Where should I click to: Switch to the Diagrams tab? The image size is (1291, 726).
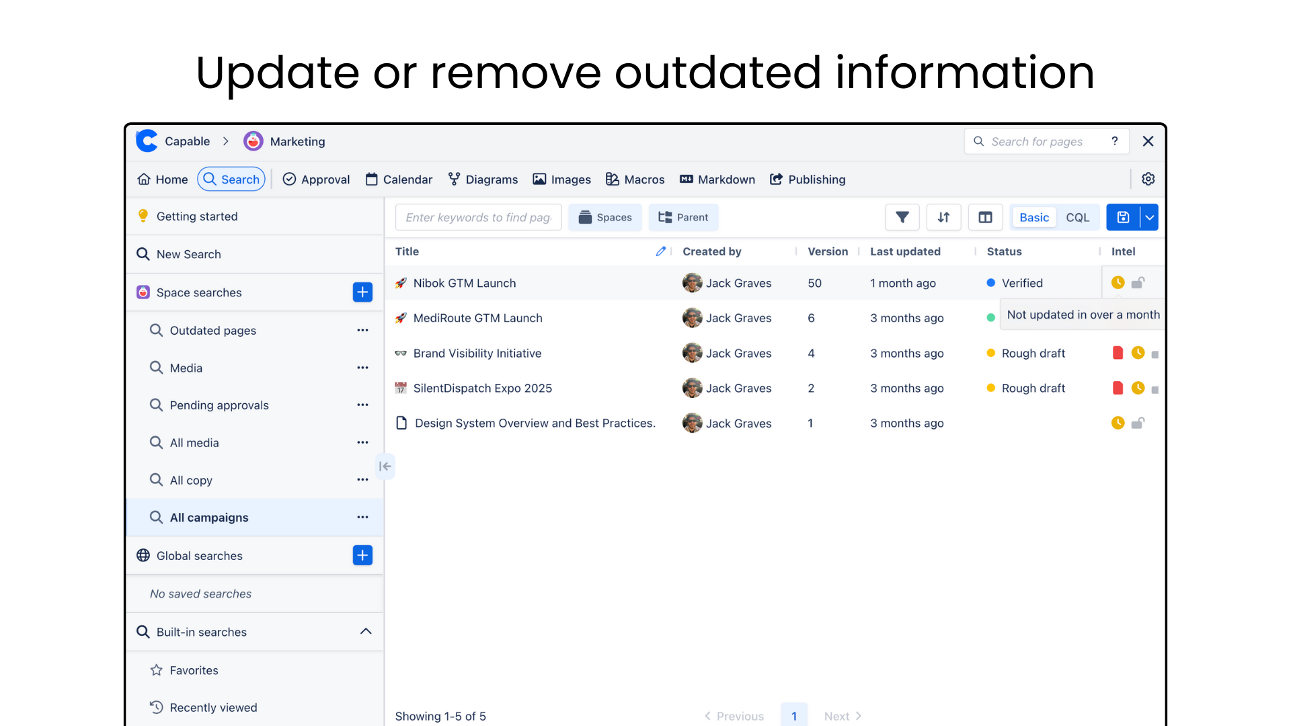tap(483, 179)
